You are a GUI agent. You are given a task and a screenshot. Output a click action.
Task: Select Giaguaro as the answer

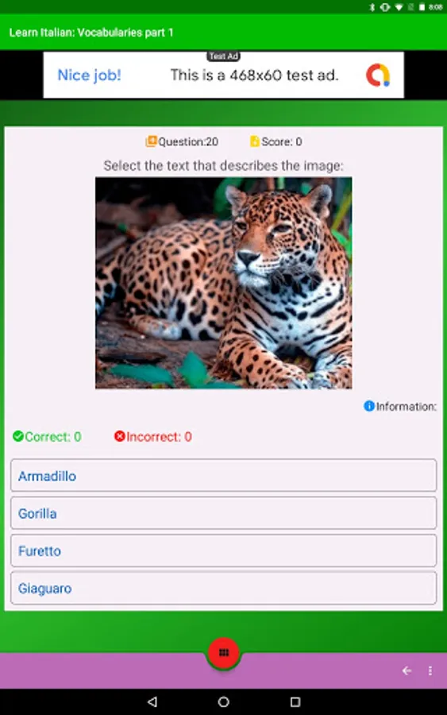coord(223,588)
